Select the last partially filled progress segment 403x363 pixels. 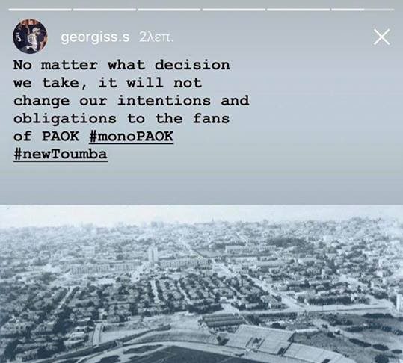pyautogui.click(x=363, y=10)
